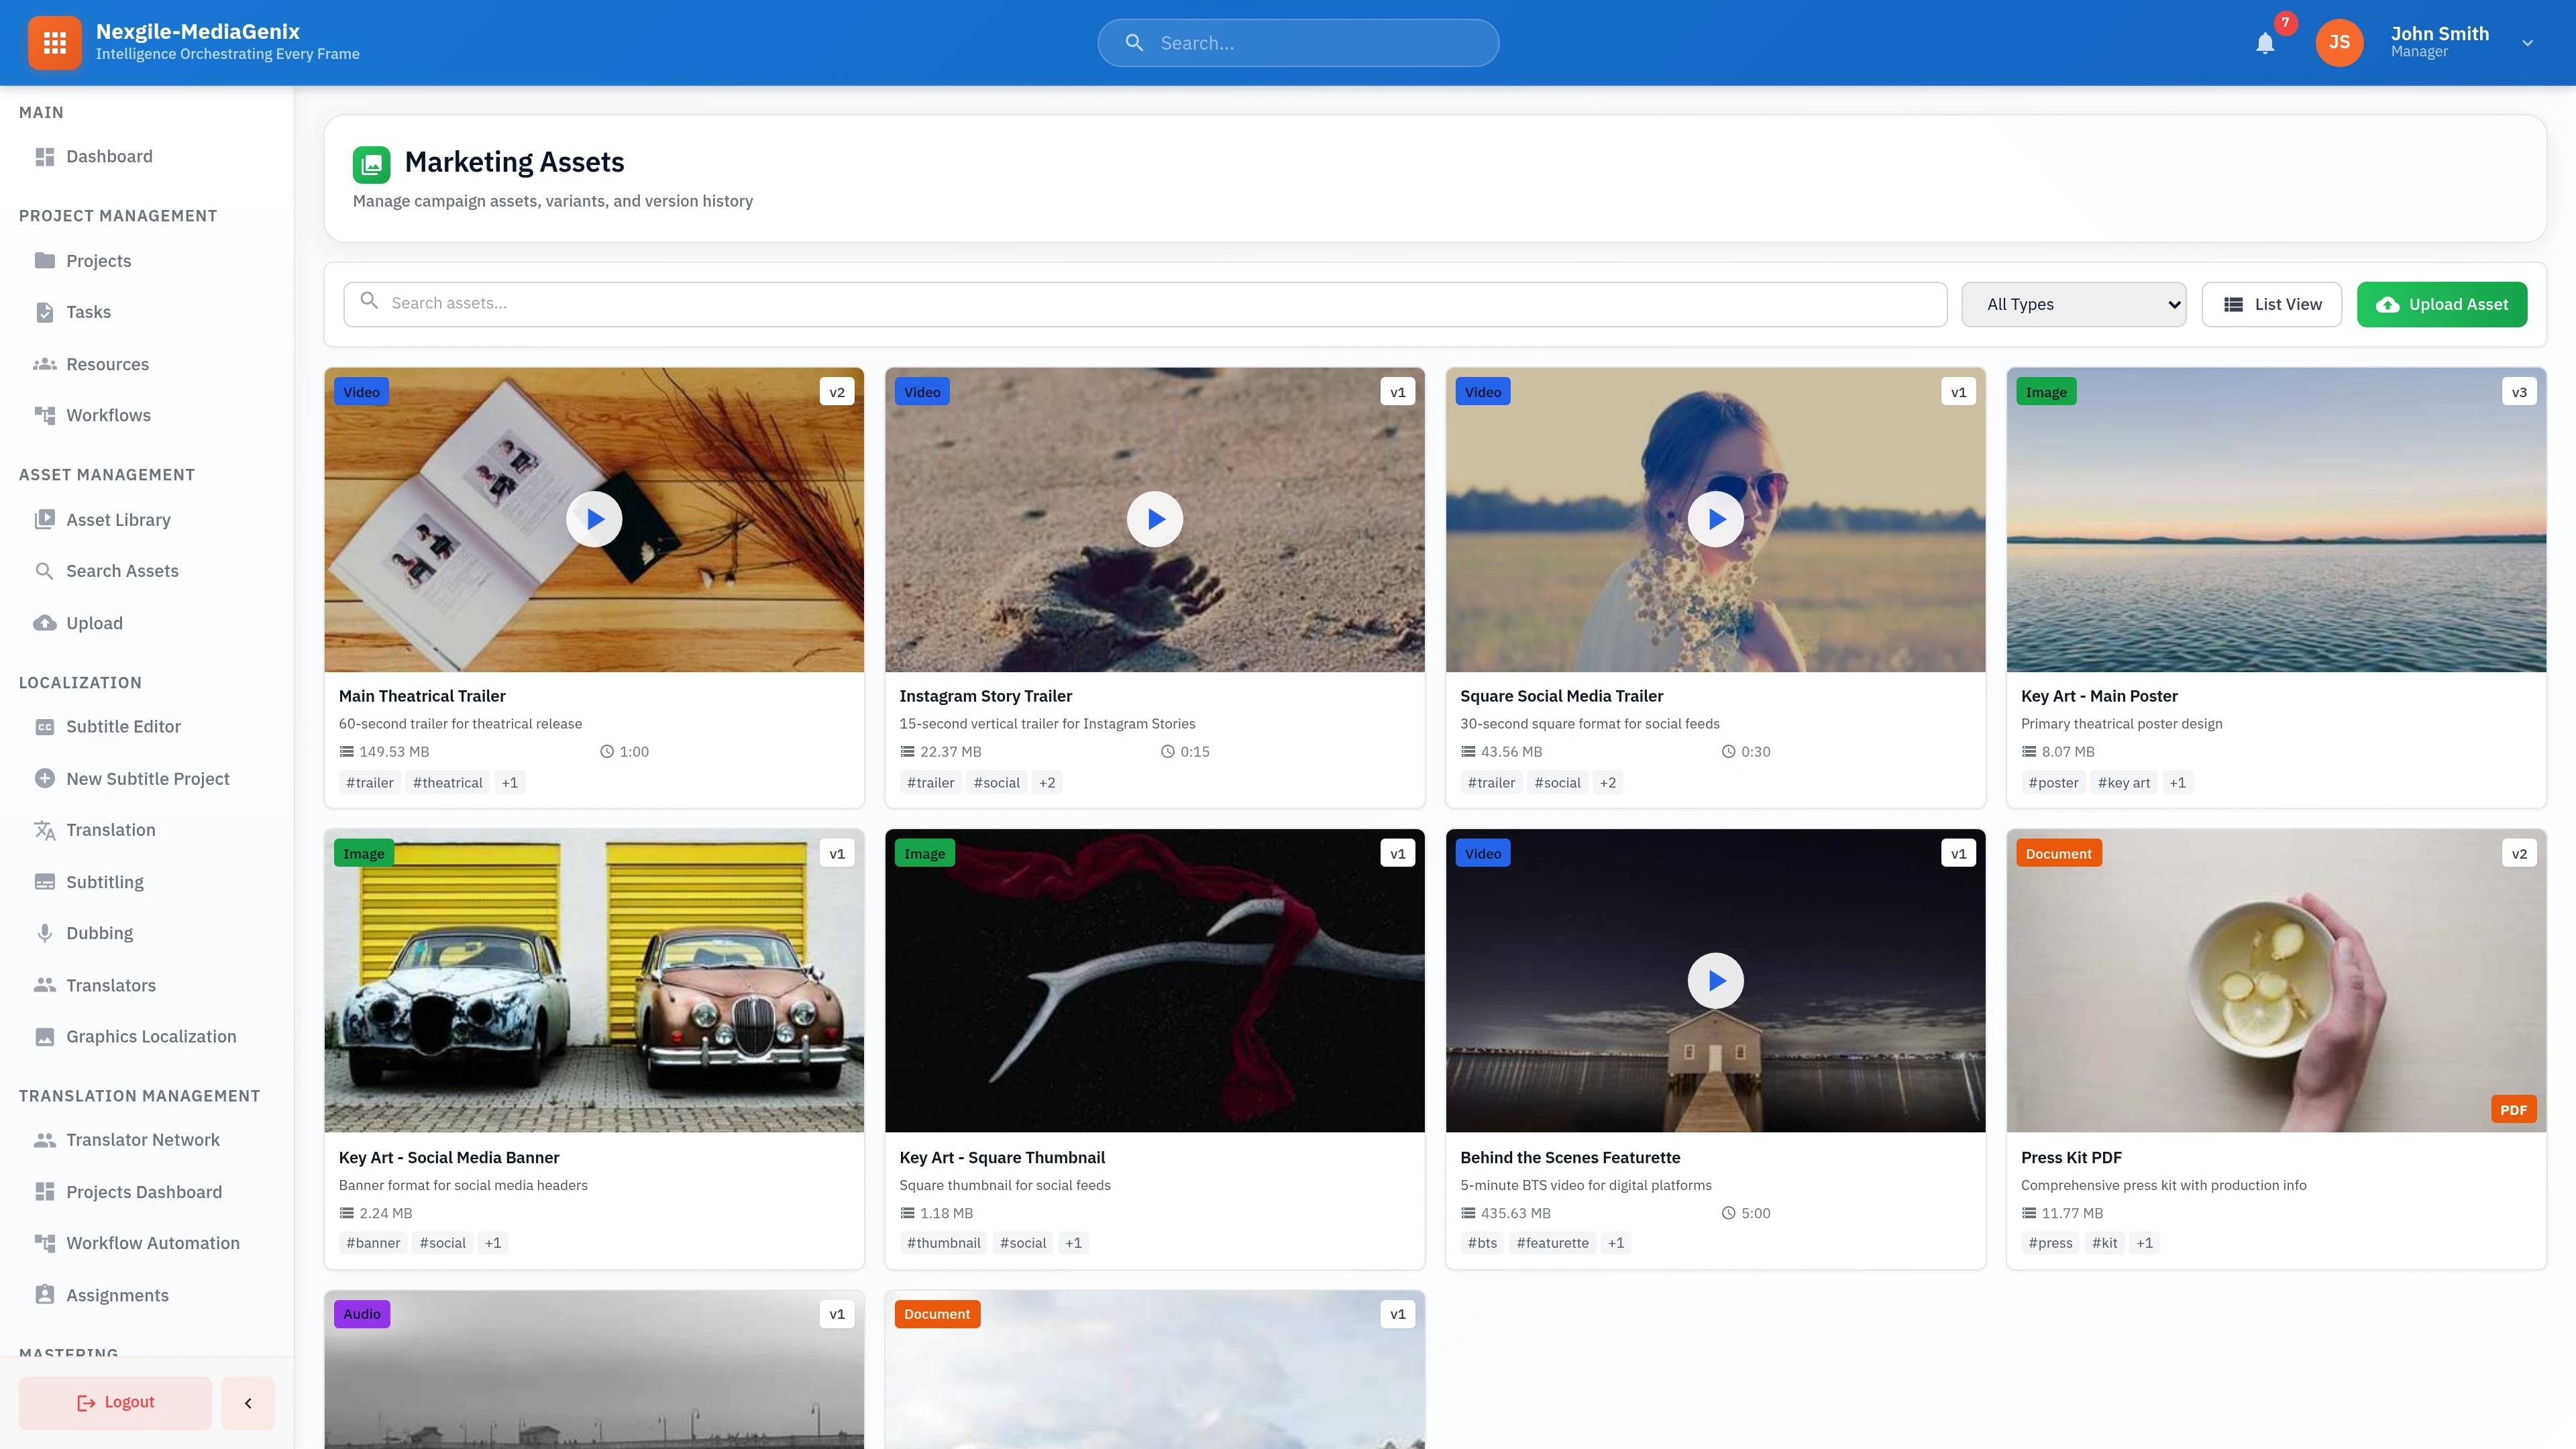Open the Asset Library sidebar item
This screenshot has height=1449, width=2576.
pos(118,519)
